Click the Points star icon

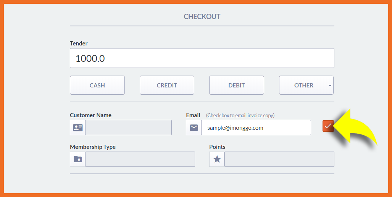point(217,159)
